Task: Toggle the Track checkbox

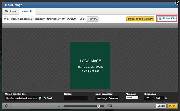Action: click(45, 98)
